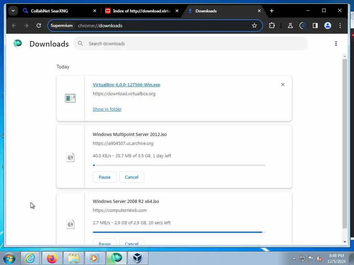Click the Supermium site chip in address bar
This screenshot has height=265, width=354.
click(x=62, y=26)
